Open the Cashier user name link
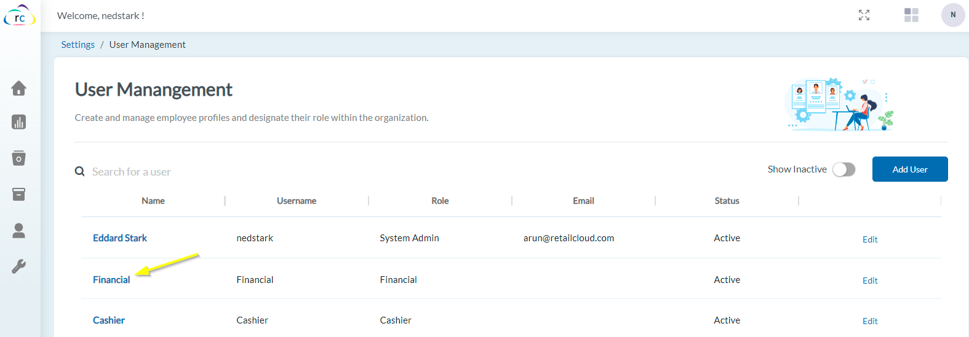 (x=109, y=320)
